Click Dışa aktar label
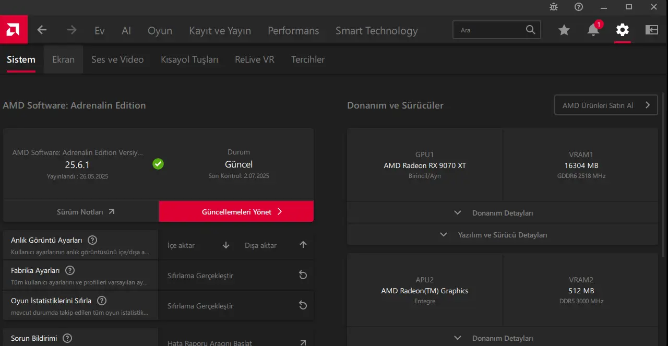 260,245
